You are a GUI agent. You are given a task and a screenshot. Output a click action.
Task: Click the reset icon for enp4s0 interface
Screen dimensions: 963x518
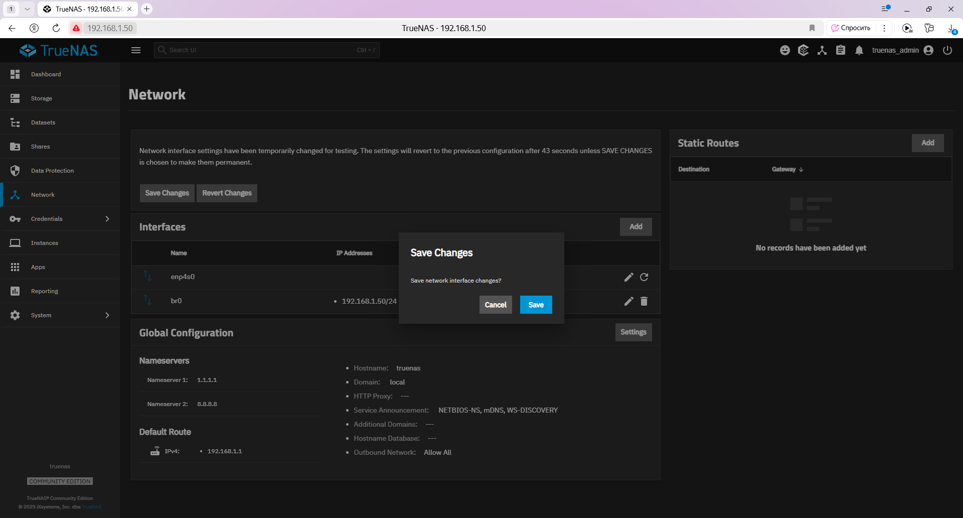[x=644, y=277]
